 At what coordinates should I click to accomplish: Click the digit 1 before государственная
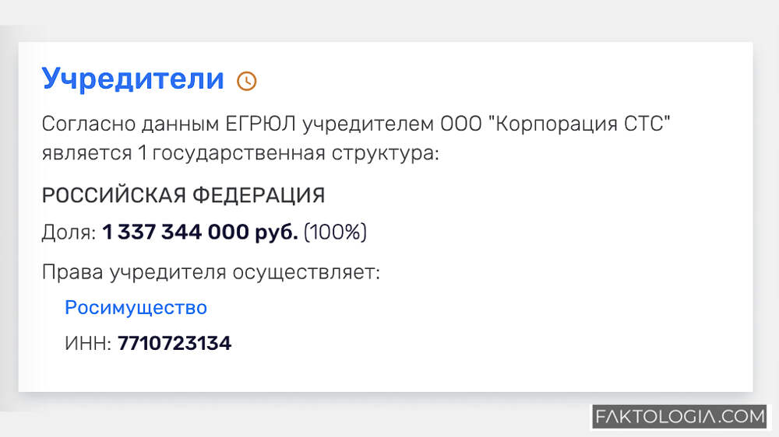click(x=142, y=152)
